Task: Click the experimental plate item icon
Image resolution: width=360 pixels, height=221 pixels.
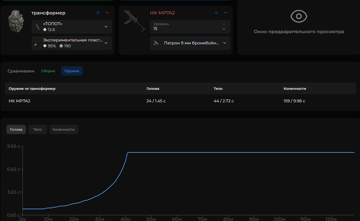Action: click(37, 43)
